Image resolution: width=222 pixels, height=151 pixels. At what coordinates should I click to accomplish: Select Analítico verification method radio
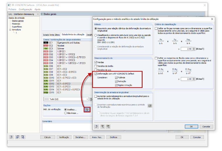65,110
